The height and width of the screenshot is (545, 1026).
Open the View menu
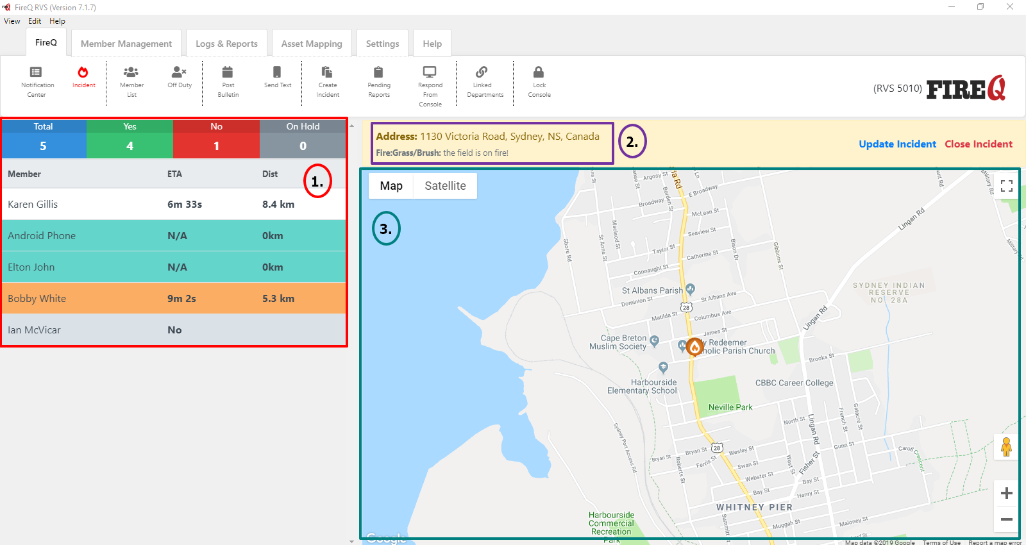pos(12,21)
